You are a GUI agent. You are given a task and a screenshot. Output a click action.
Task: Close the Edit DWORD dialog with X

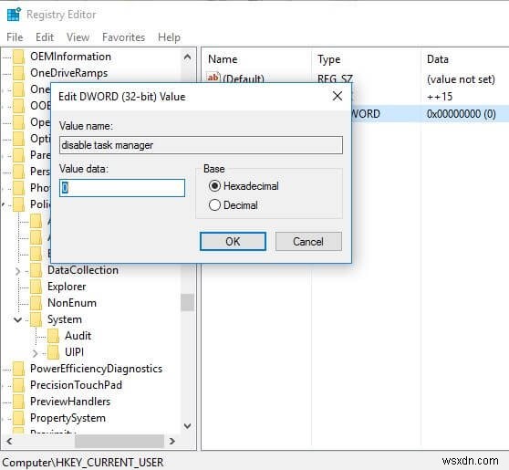pos(338,96)
